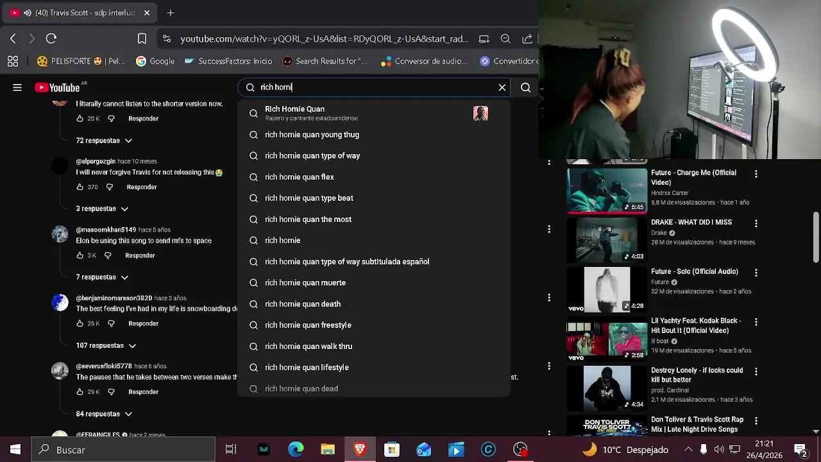Screen dimensions: 821x462
Task: Reply to the @benjaminomarsson3820 comment
Action: pos(143,324)
